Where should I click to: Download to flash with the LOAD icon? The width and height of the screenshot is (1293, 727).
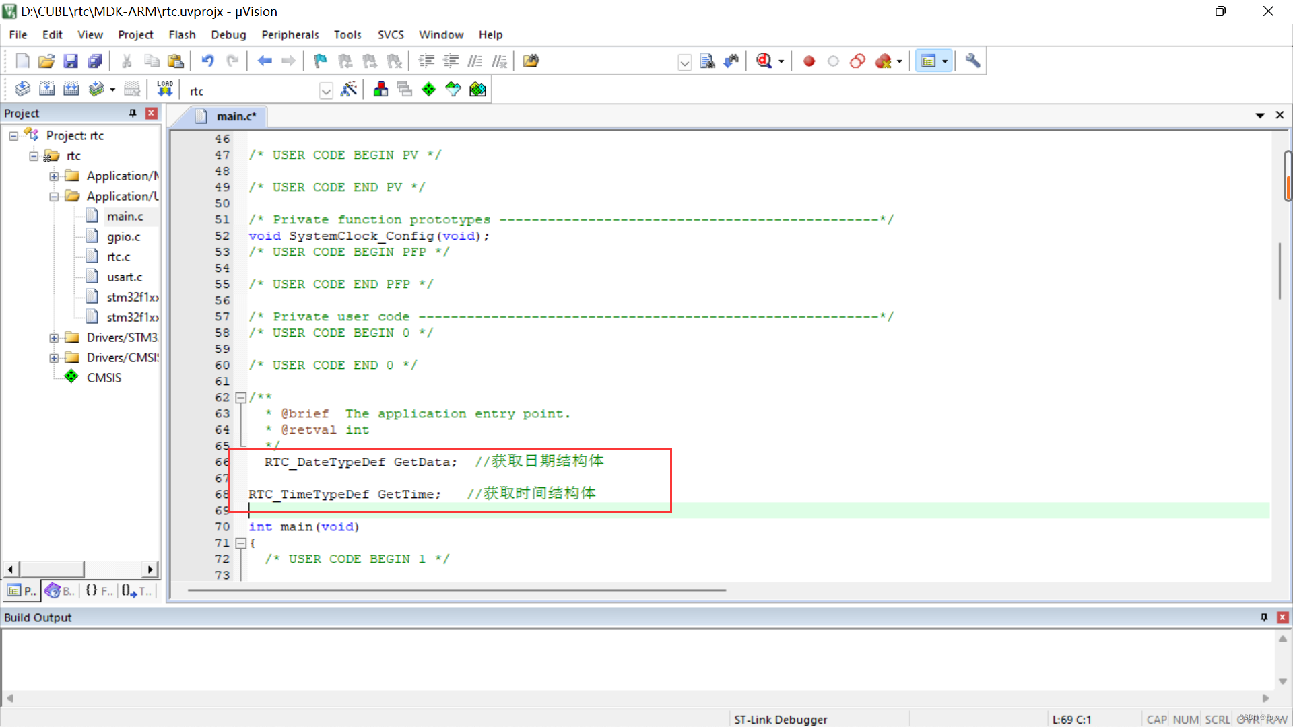165,89
